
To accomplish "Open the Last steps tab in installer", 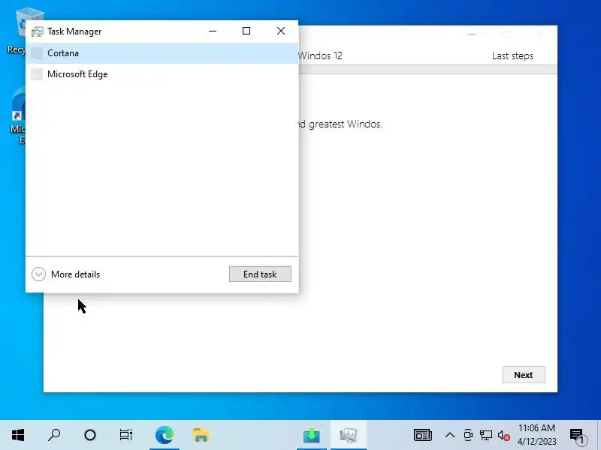I will click(512, 55).
